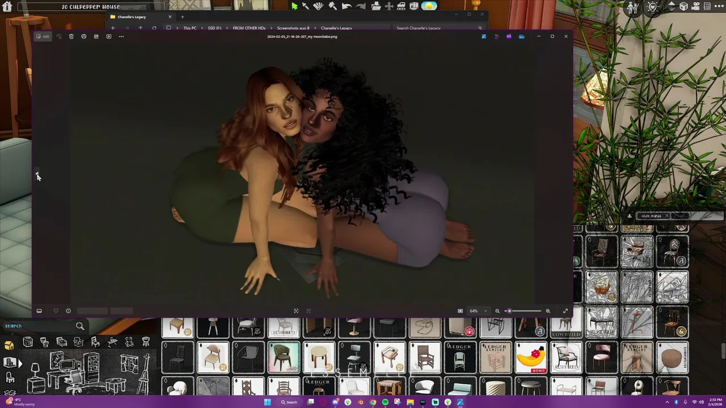Image resolution: width=726 pixels, height=408 pixels.
Task: Select the yellow banana chair thumbnail
Action: tap(531, 358)
